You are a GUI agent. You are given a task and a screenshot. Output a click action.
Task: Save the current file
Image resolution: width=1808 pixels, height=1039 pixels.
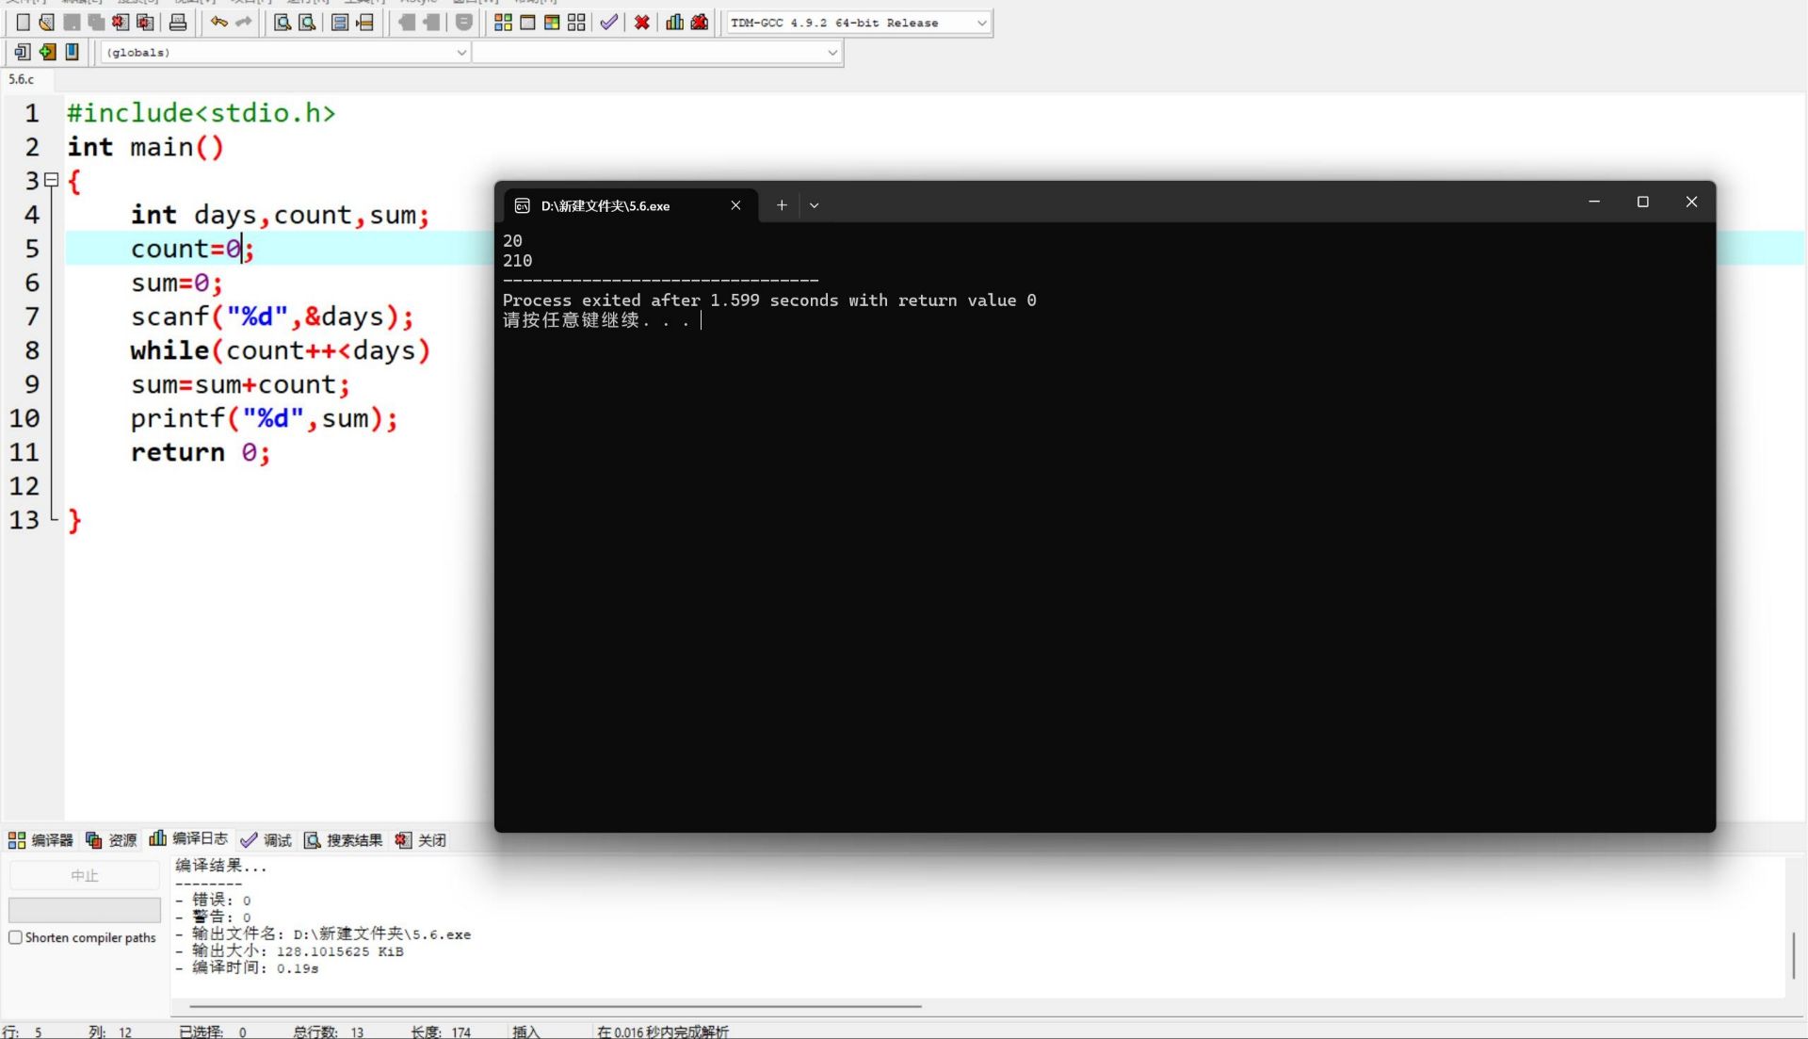pos(72,23)
